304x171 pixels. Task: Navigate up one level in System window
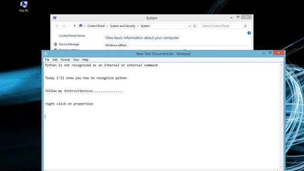75,26
